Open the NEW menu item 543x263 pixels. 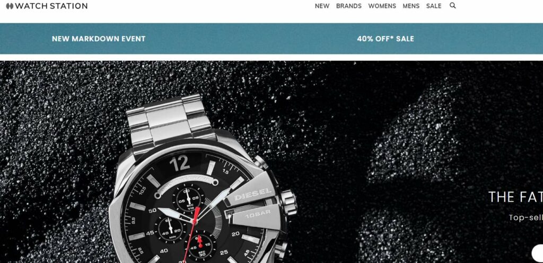click(x=322, y=6)
